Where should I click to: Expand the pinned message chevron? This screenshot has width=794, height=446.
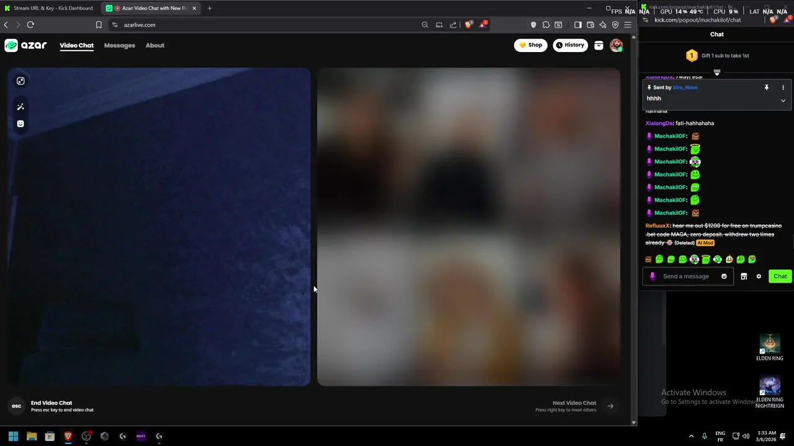click(783, 100)
